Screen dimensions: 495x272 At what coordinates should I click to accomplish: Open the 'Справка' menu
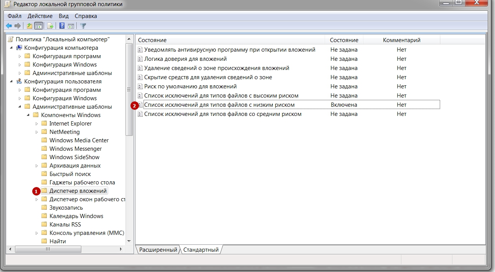point(86,16)
